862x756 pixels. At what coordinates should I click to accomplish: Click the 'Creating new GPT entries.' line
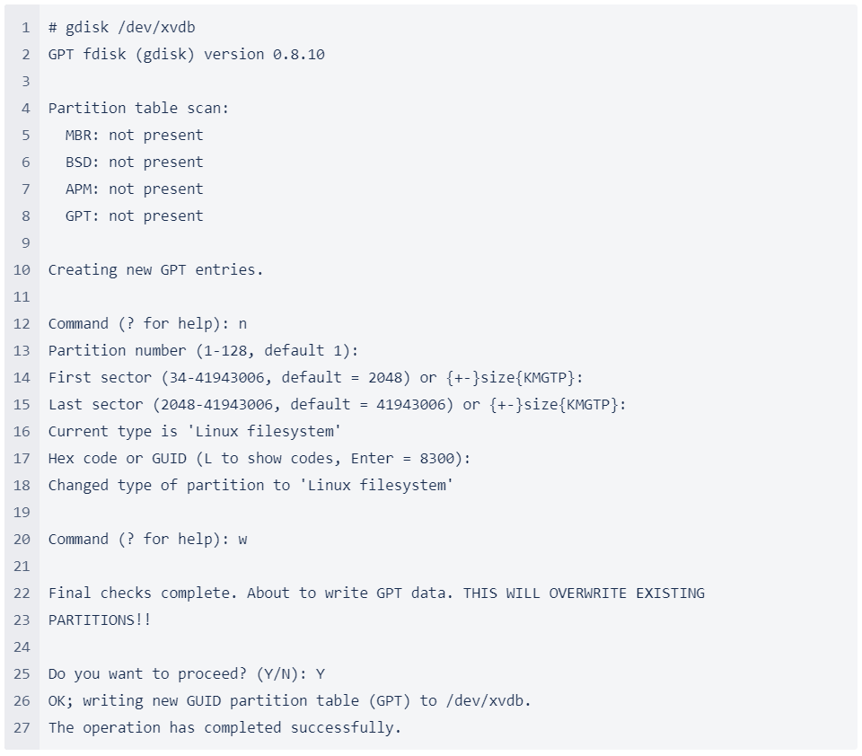point(155,269)
